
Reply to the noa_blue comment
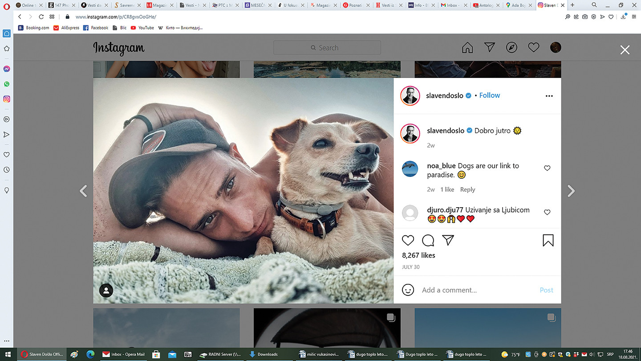467,189
